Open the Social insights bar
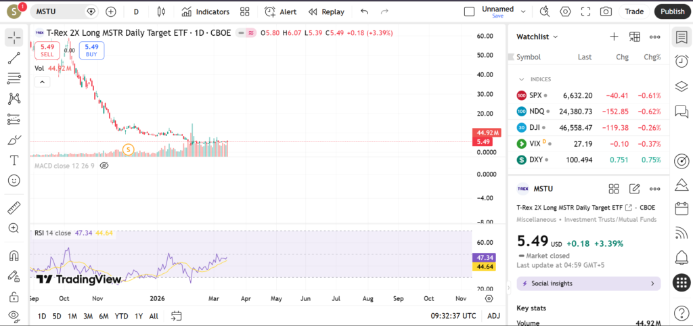The image size is (693, 326). 588,283
